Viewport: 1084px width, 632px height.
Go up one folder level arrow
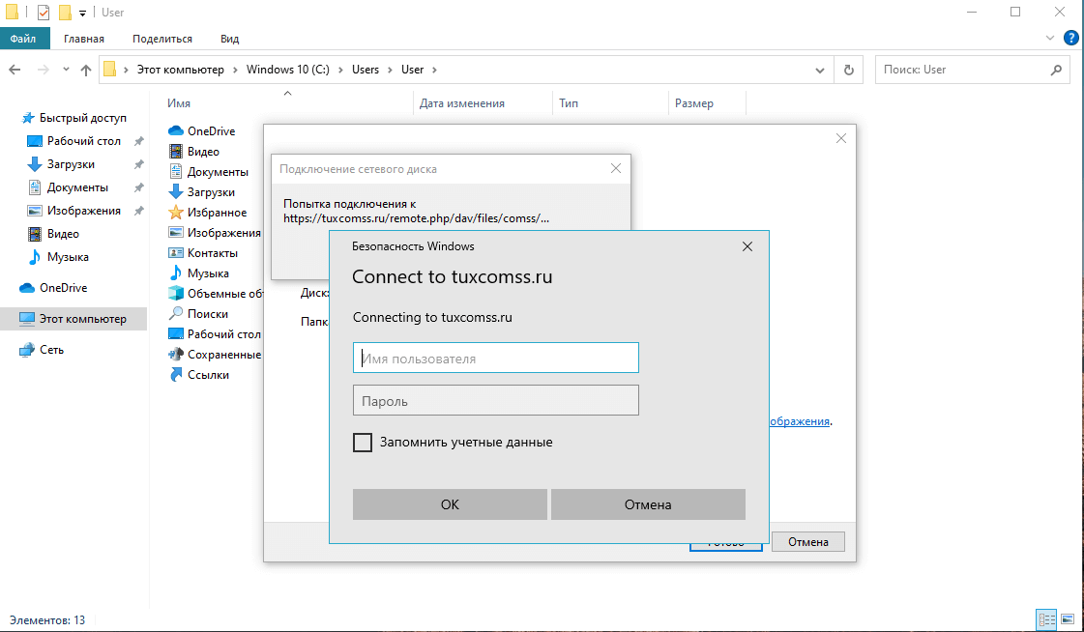86,70
